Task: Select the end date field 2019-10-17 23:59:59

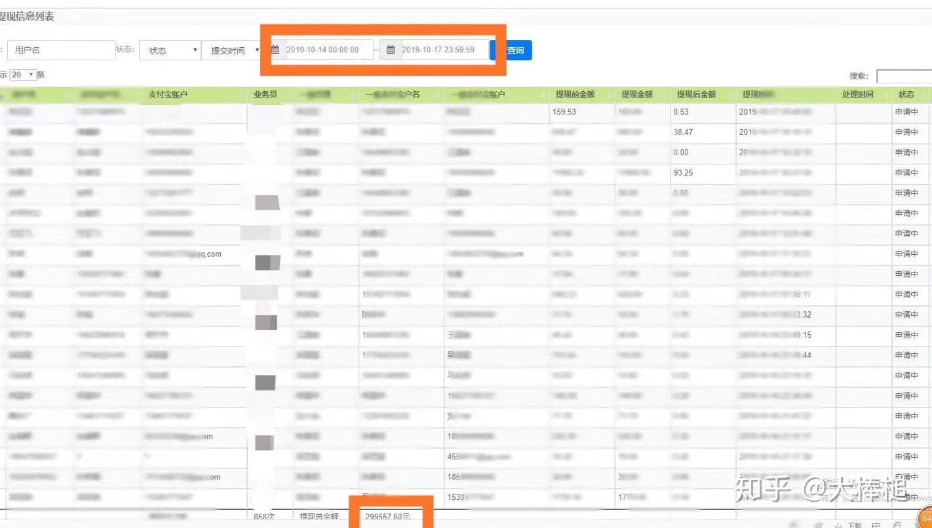Action: [444, 50]
